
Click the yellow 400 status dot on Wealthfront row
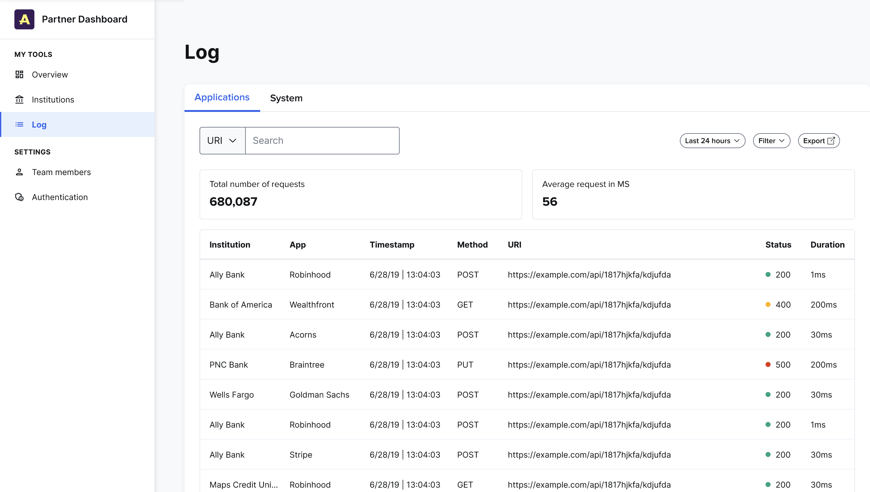[x=768, y=304]
